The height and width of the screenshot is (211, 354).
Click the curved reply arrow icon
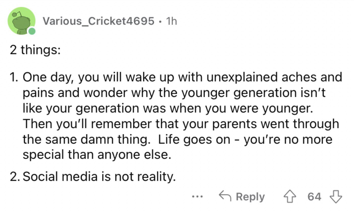(x=225, y=196)
